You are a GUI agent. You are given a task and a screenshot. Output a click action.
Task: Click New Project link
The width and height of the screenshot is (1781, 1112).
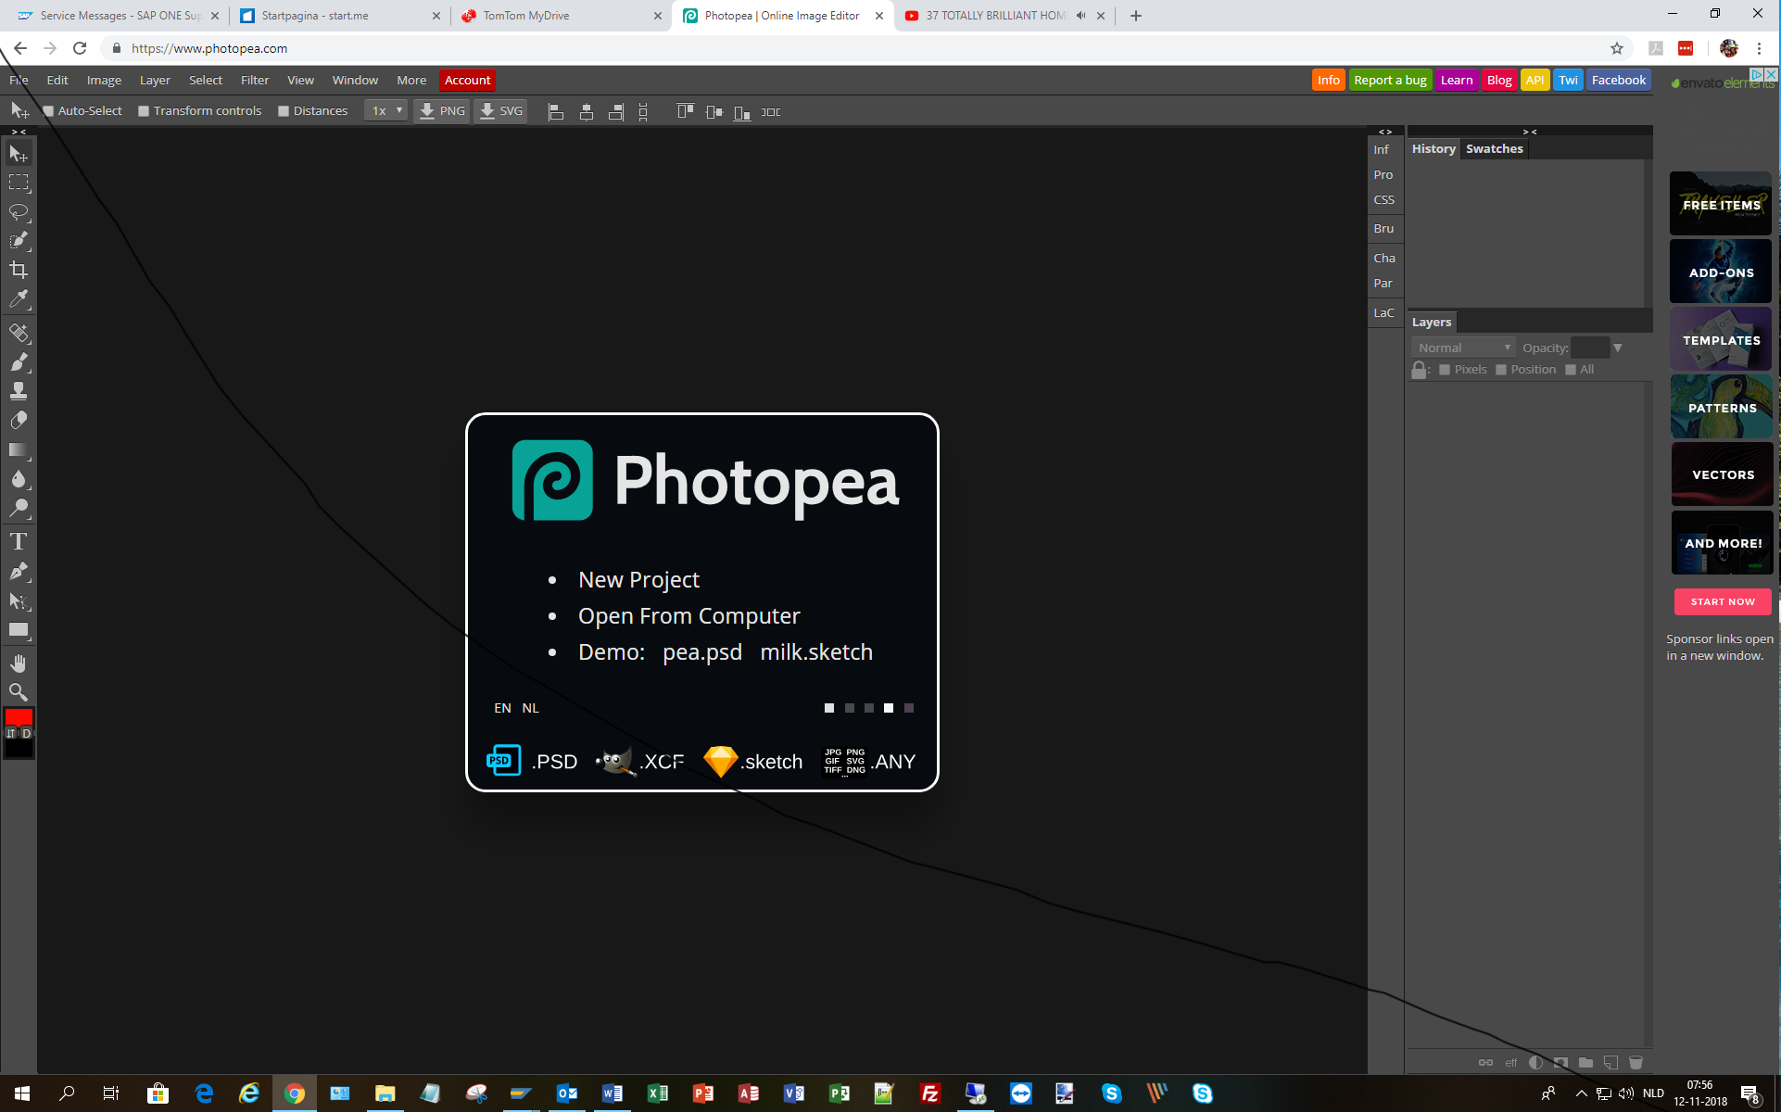coord(638,580)
